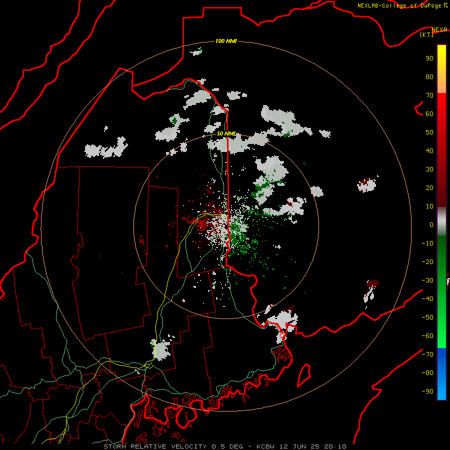Screen dimensions: 450x450
Task: Click the NEXR label above the scale
Action: [439, 30]
